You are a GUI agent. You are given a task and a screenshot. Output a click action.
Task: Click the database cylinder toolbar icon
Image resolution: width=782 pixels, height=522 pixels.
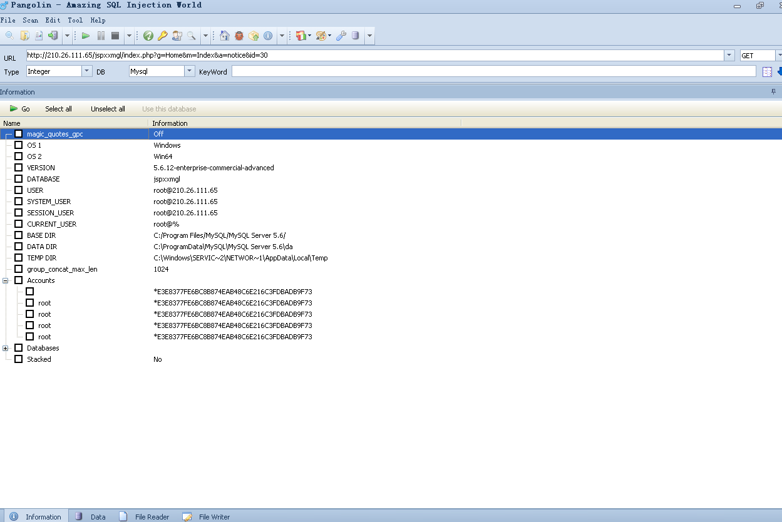[x=356, y=36]
